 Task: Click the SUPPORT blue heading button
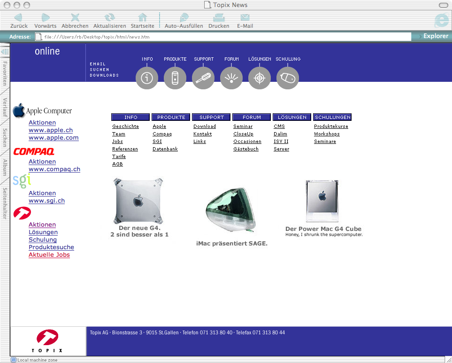pyautogui.click(x=211, y=117)
